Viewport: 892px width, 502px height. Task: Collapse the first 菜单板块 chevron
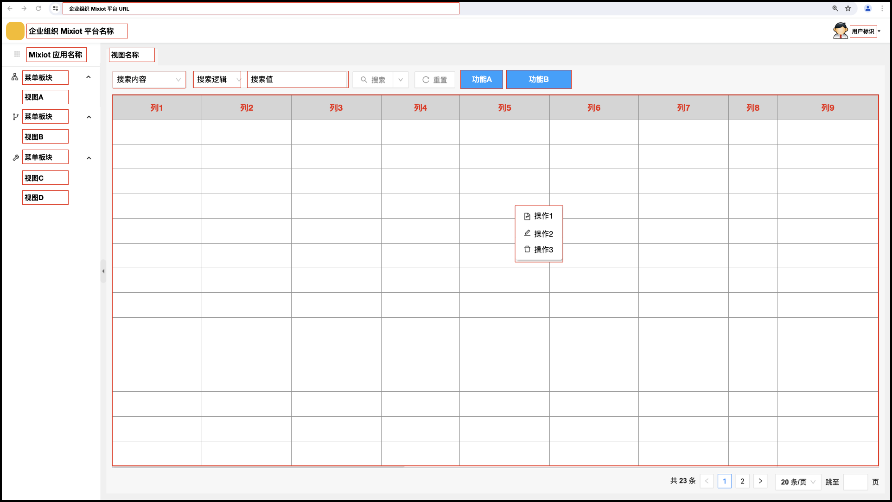pyautogui.click(x=89, y=77)
